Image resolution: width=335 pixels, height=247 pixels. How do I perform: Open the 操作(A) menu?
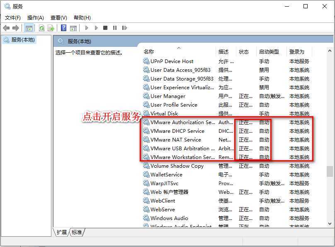click(36, 18)
